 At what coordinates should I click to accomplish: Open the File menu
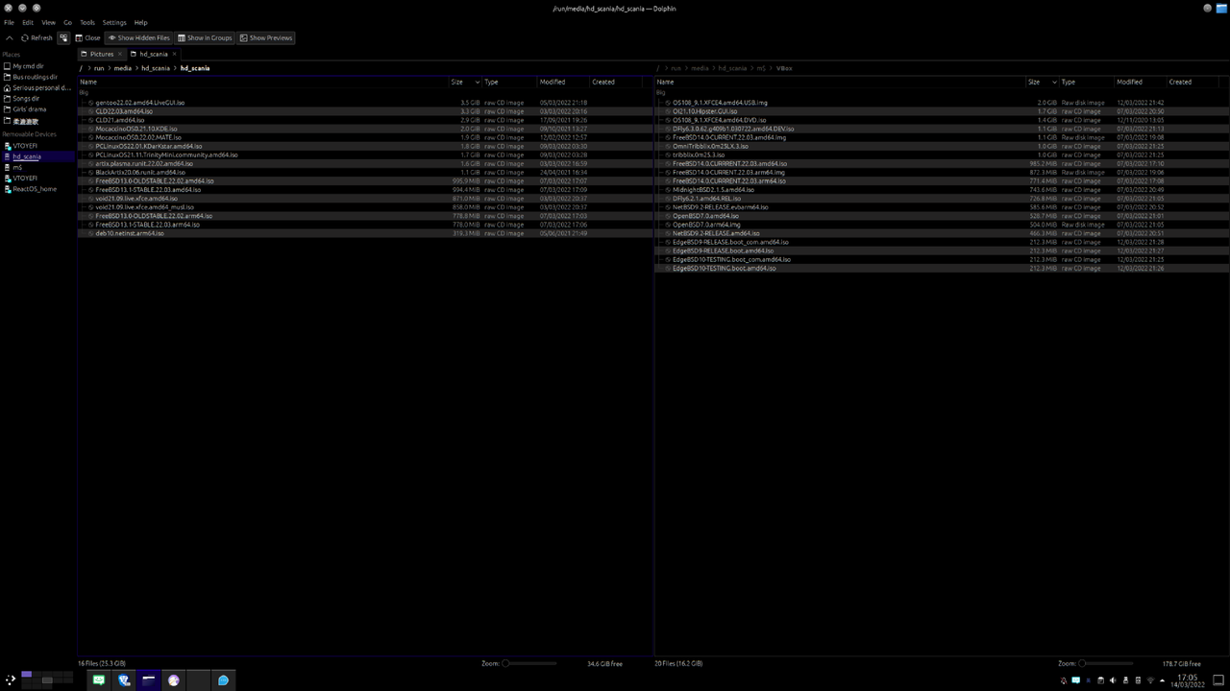tap(9, 22)
